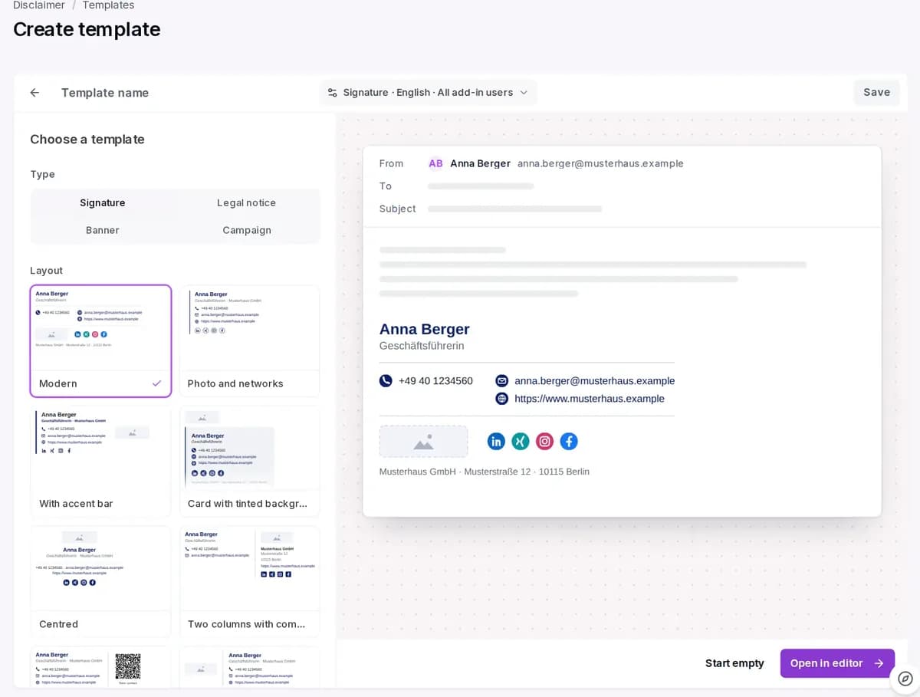
Task: Click the envelope icon beside the email address
Action: (x=502, y=381)
